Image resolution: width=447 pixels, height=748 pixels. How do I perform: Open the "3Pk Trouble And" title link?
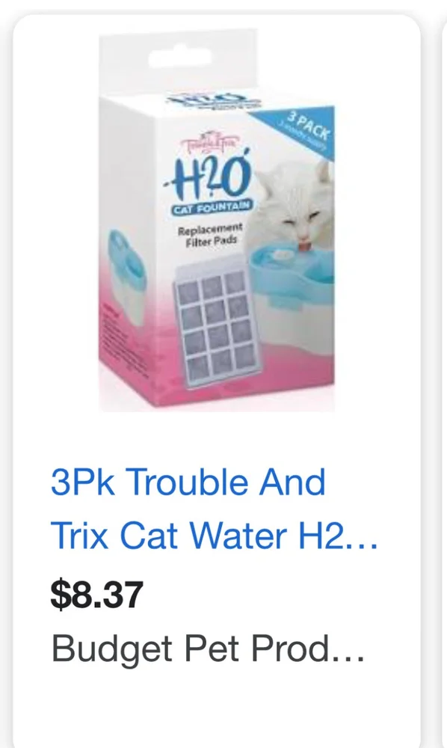click(188, 482)
